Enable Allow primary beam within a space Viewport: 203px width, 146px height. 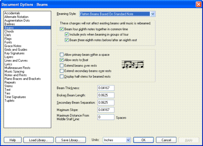pos(62,55)
